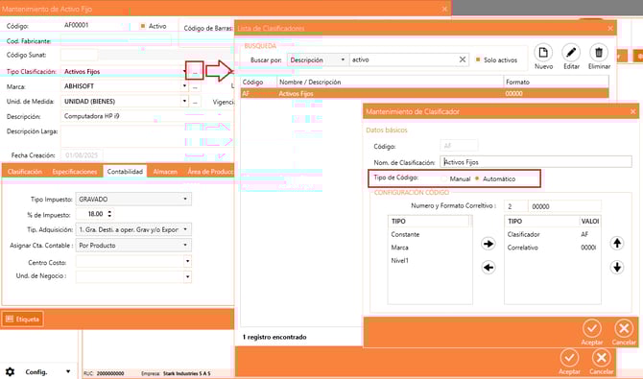Toggle the Activo checkbox
This screenshot has height=379, width=643.
(143, 26)
